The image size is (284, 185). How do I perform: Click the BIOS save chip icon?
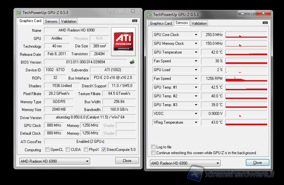[x=132, y=62]
